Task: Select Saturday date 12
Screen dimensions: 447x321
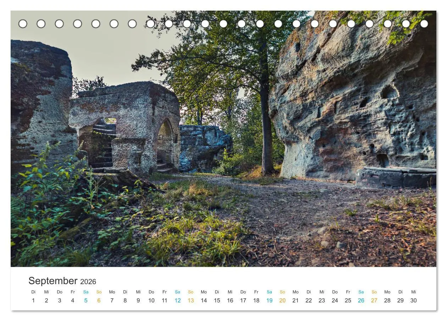Action: [178, 300]
